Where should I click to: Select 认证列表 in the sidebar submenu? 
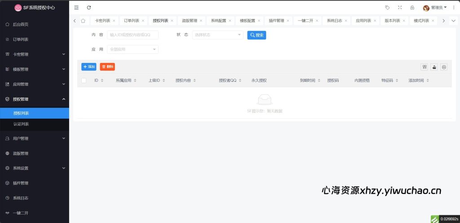[35, 124]
